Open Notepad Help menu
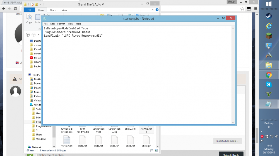 coord(78,24)
